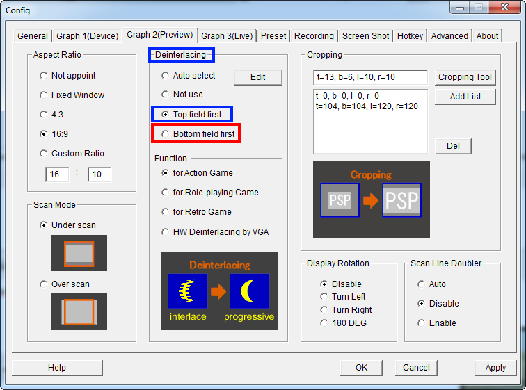This screenshot has height=390, width=526.
Task: Open the Cropping Tool
Action: pos(465,77)
